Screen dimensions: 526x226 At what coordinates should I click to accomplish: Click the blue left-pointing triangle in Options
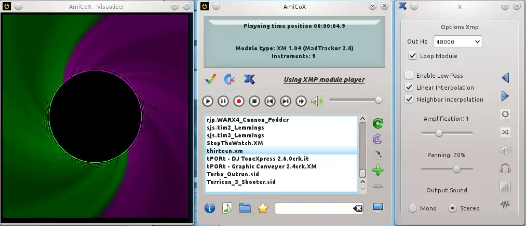point(505,78)
